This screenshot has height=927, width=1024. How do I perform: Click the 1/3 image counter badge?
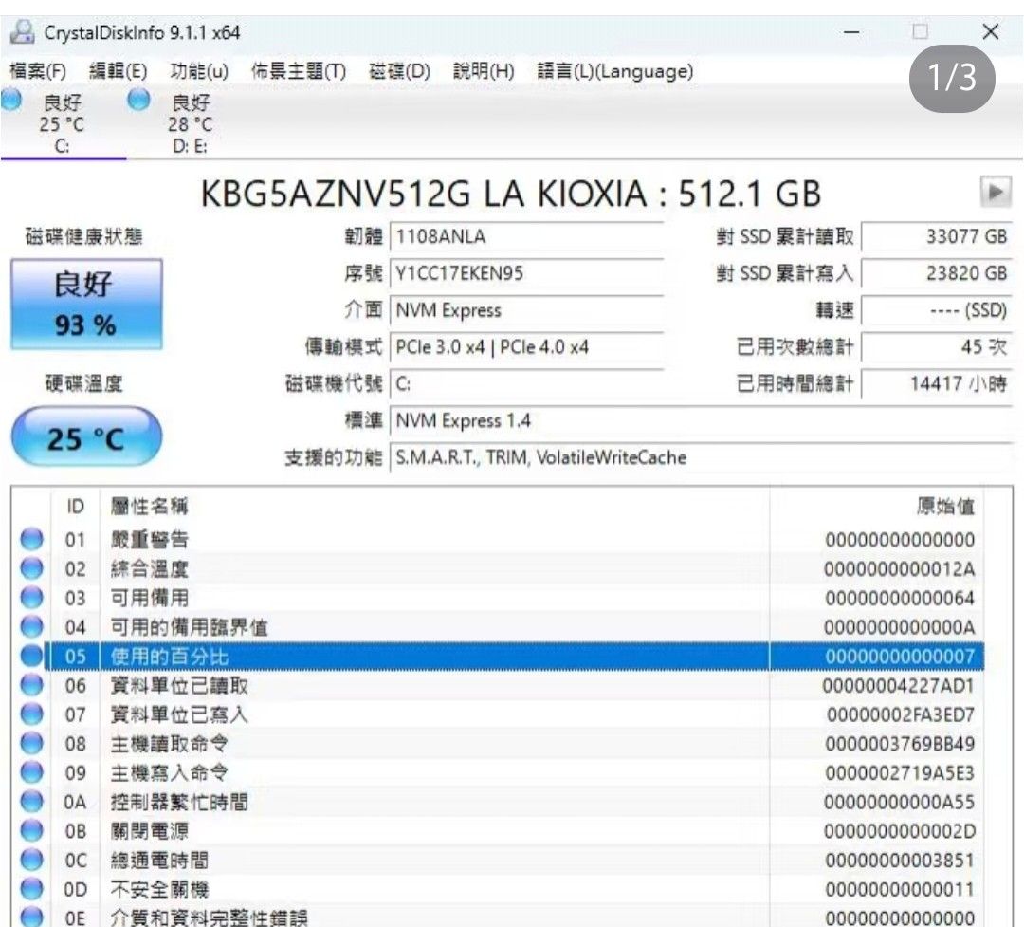[x=952, y=79]
